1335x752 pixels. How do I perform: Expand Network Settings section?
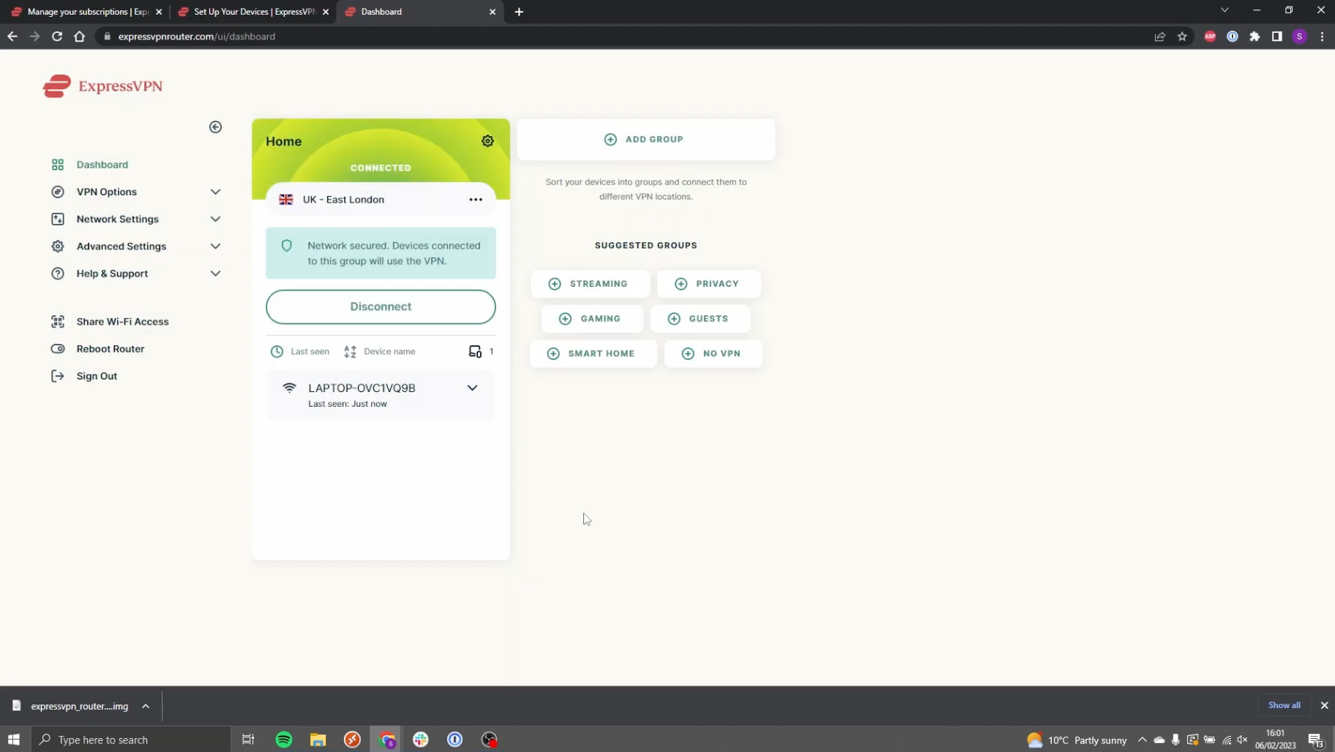(215, 219)
